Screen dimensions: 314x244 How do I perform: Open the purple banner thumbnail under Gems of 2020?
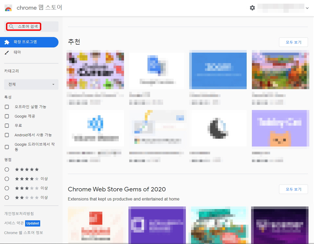(x=157, y=225)
